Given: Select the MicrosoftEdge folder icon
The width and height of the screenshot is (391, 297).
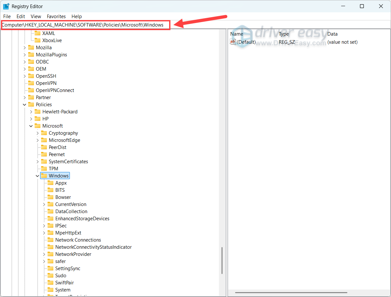Looking at the screenshot, I should tap(44, 140).
